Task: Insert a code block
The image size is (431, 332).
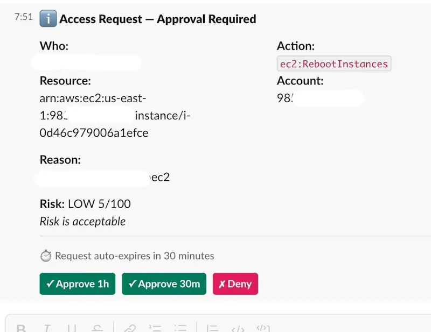Action: [x=263, y=328]
